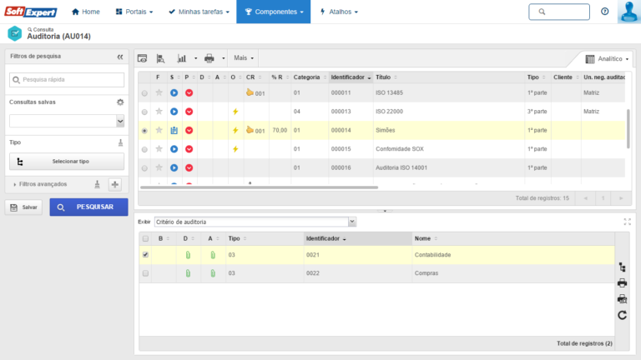641x360 pixels.
Task: Click the refresh icon beside criteria list
Action: [x=622, y=315]
